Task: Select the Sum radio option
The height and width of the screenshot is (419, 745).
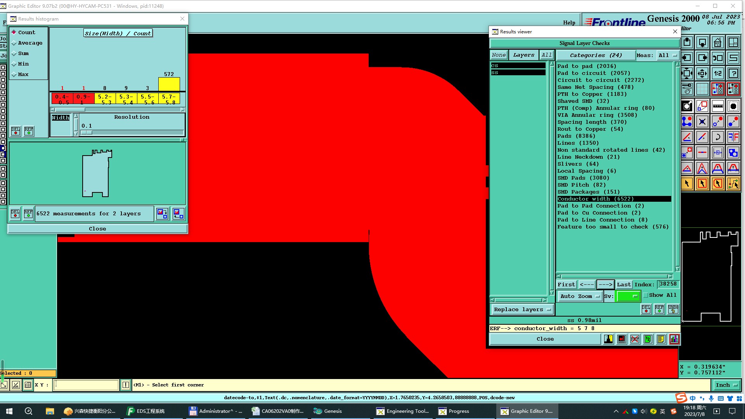Action: pyautogui.click(x=20, y=53)
